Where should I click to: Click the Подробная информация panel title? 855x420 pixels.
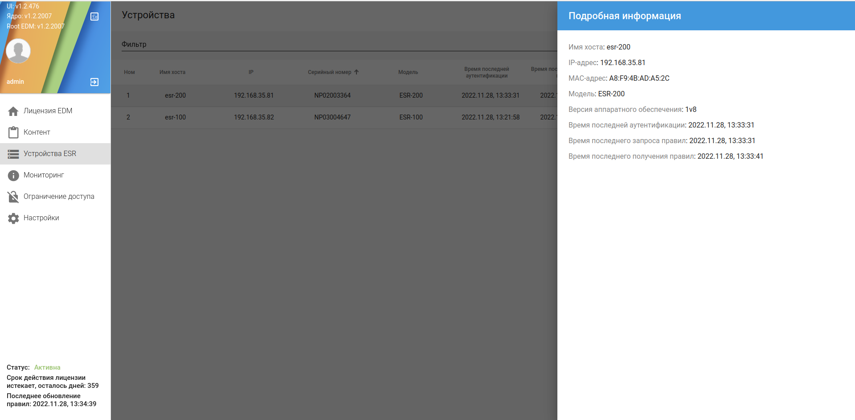[x=625, y=16]
